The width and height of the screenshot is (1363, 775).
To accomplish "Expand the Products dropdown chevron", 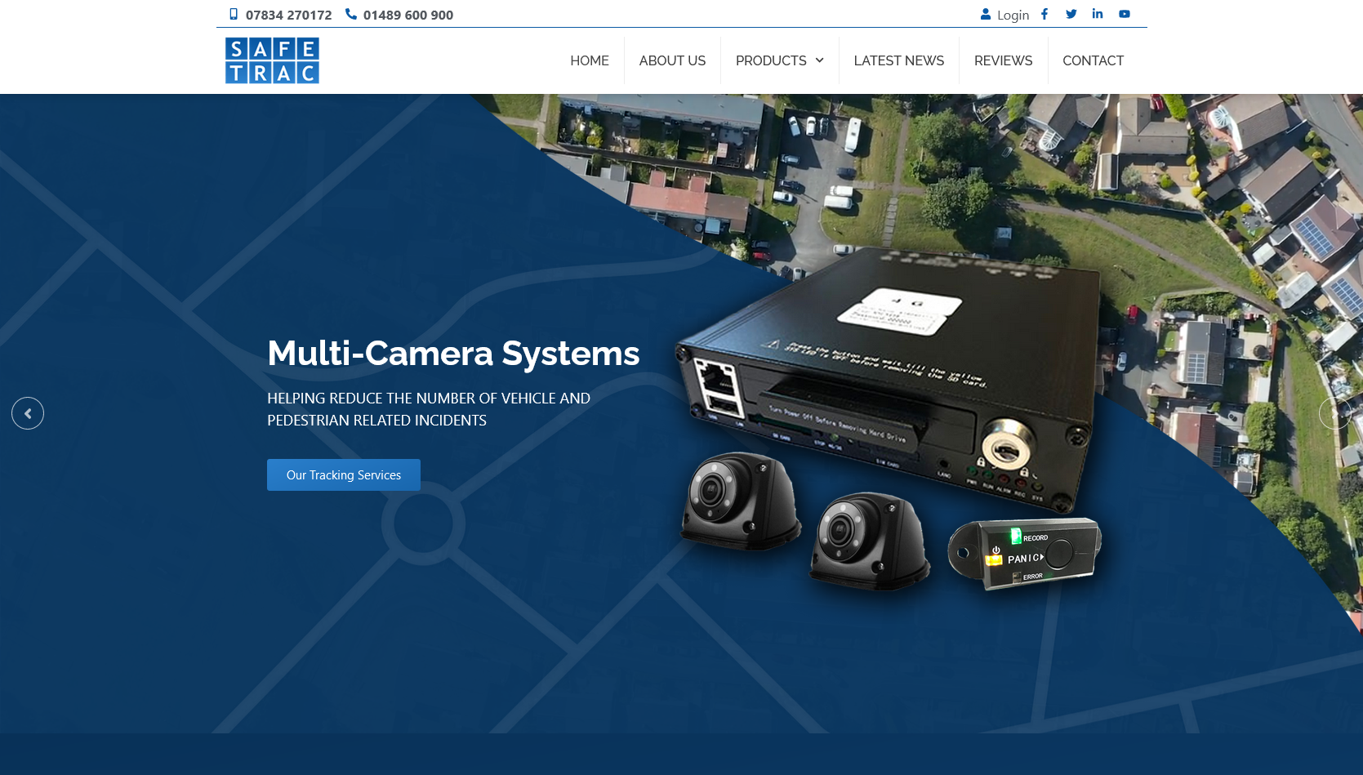I will tap(820, 60).
